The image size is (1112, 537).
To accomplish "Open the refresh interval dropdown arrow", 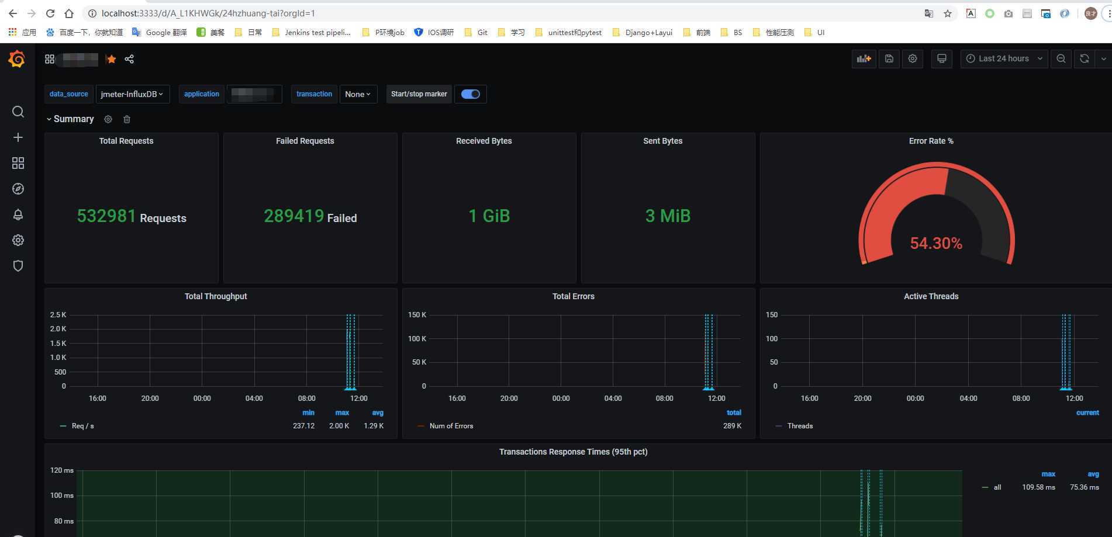I will tap(1103, 58).
